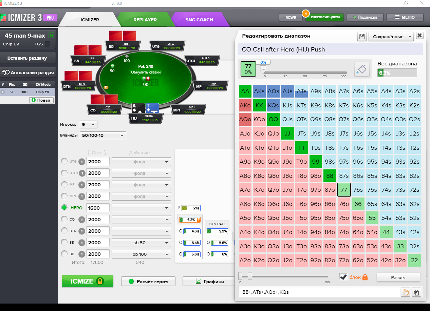Toggle the FGS checkbox
Image resolution: width=430 pixels, height=311 pixels.
[48, 44]
